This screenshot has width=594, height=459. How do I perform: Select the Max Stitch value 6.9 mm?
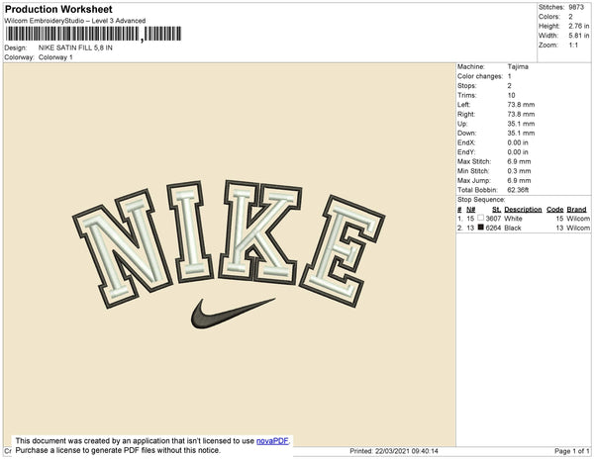click(519, 161)
